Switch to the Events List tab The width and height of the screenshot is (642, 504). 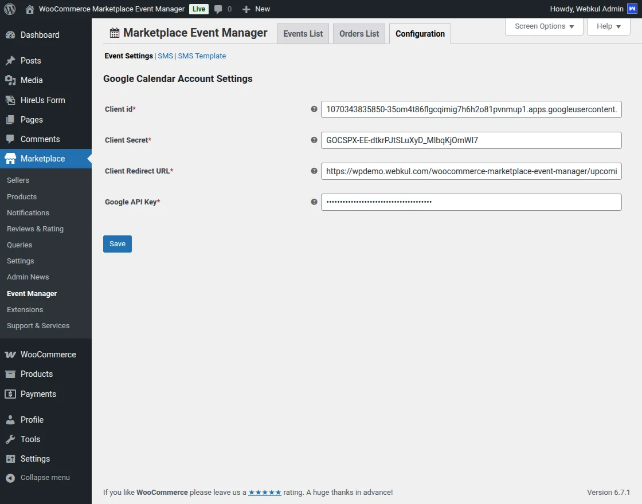click(303, 34)
